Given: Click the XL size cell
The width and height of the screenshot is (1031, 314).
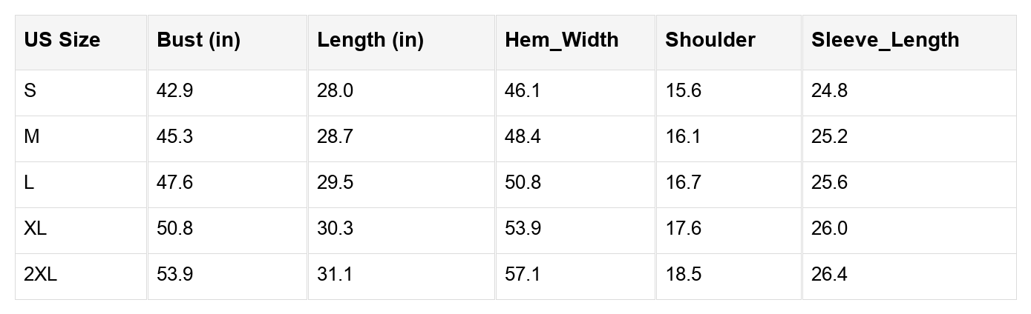Looking at the screenshot, I should (x=35, y=229).
